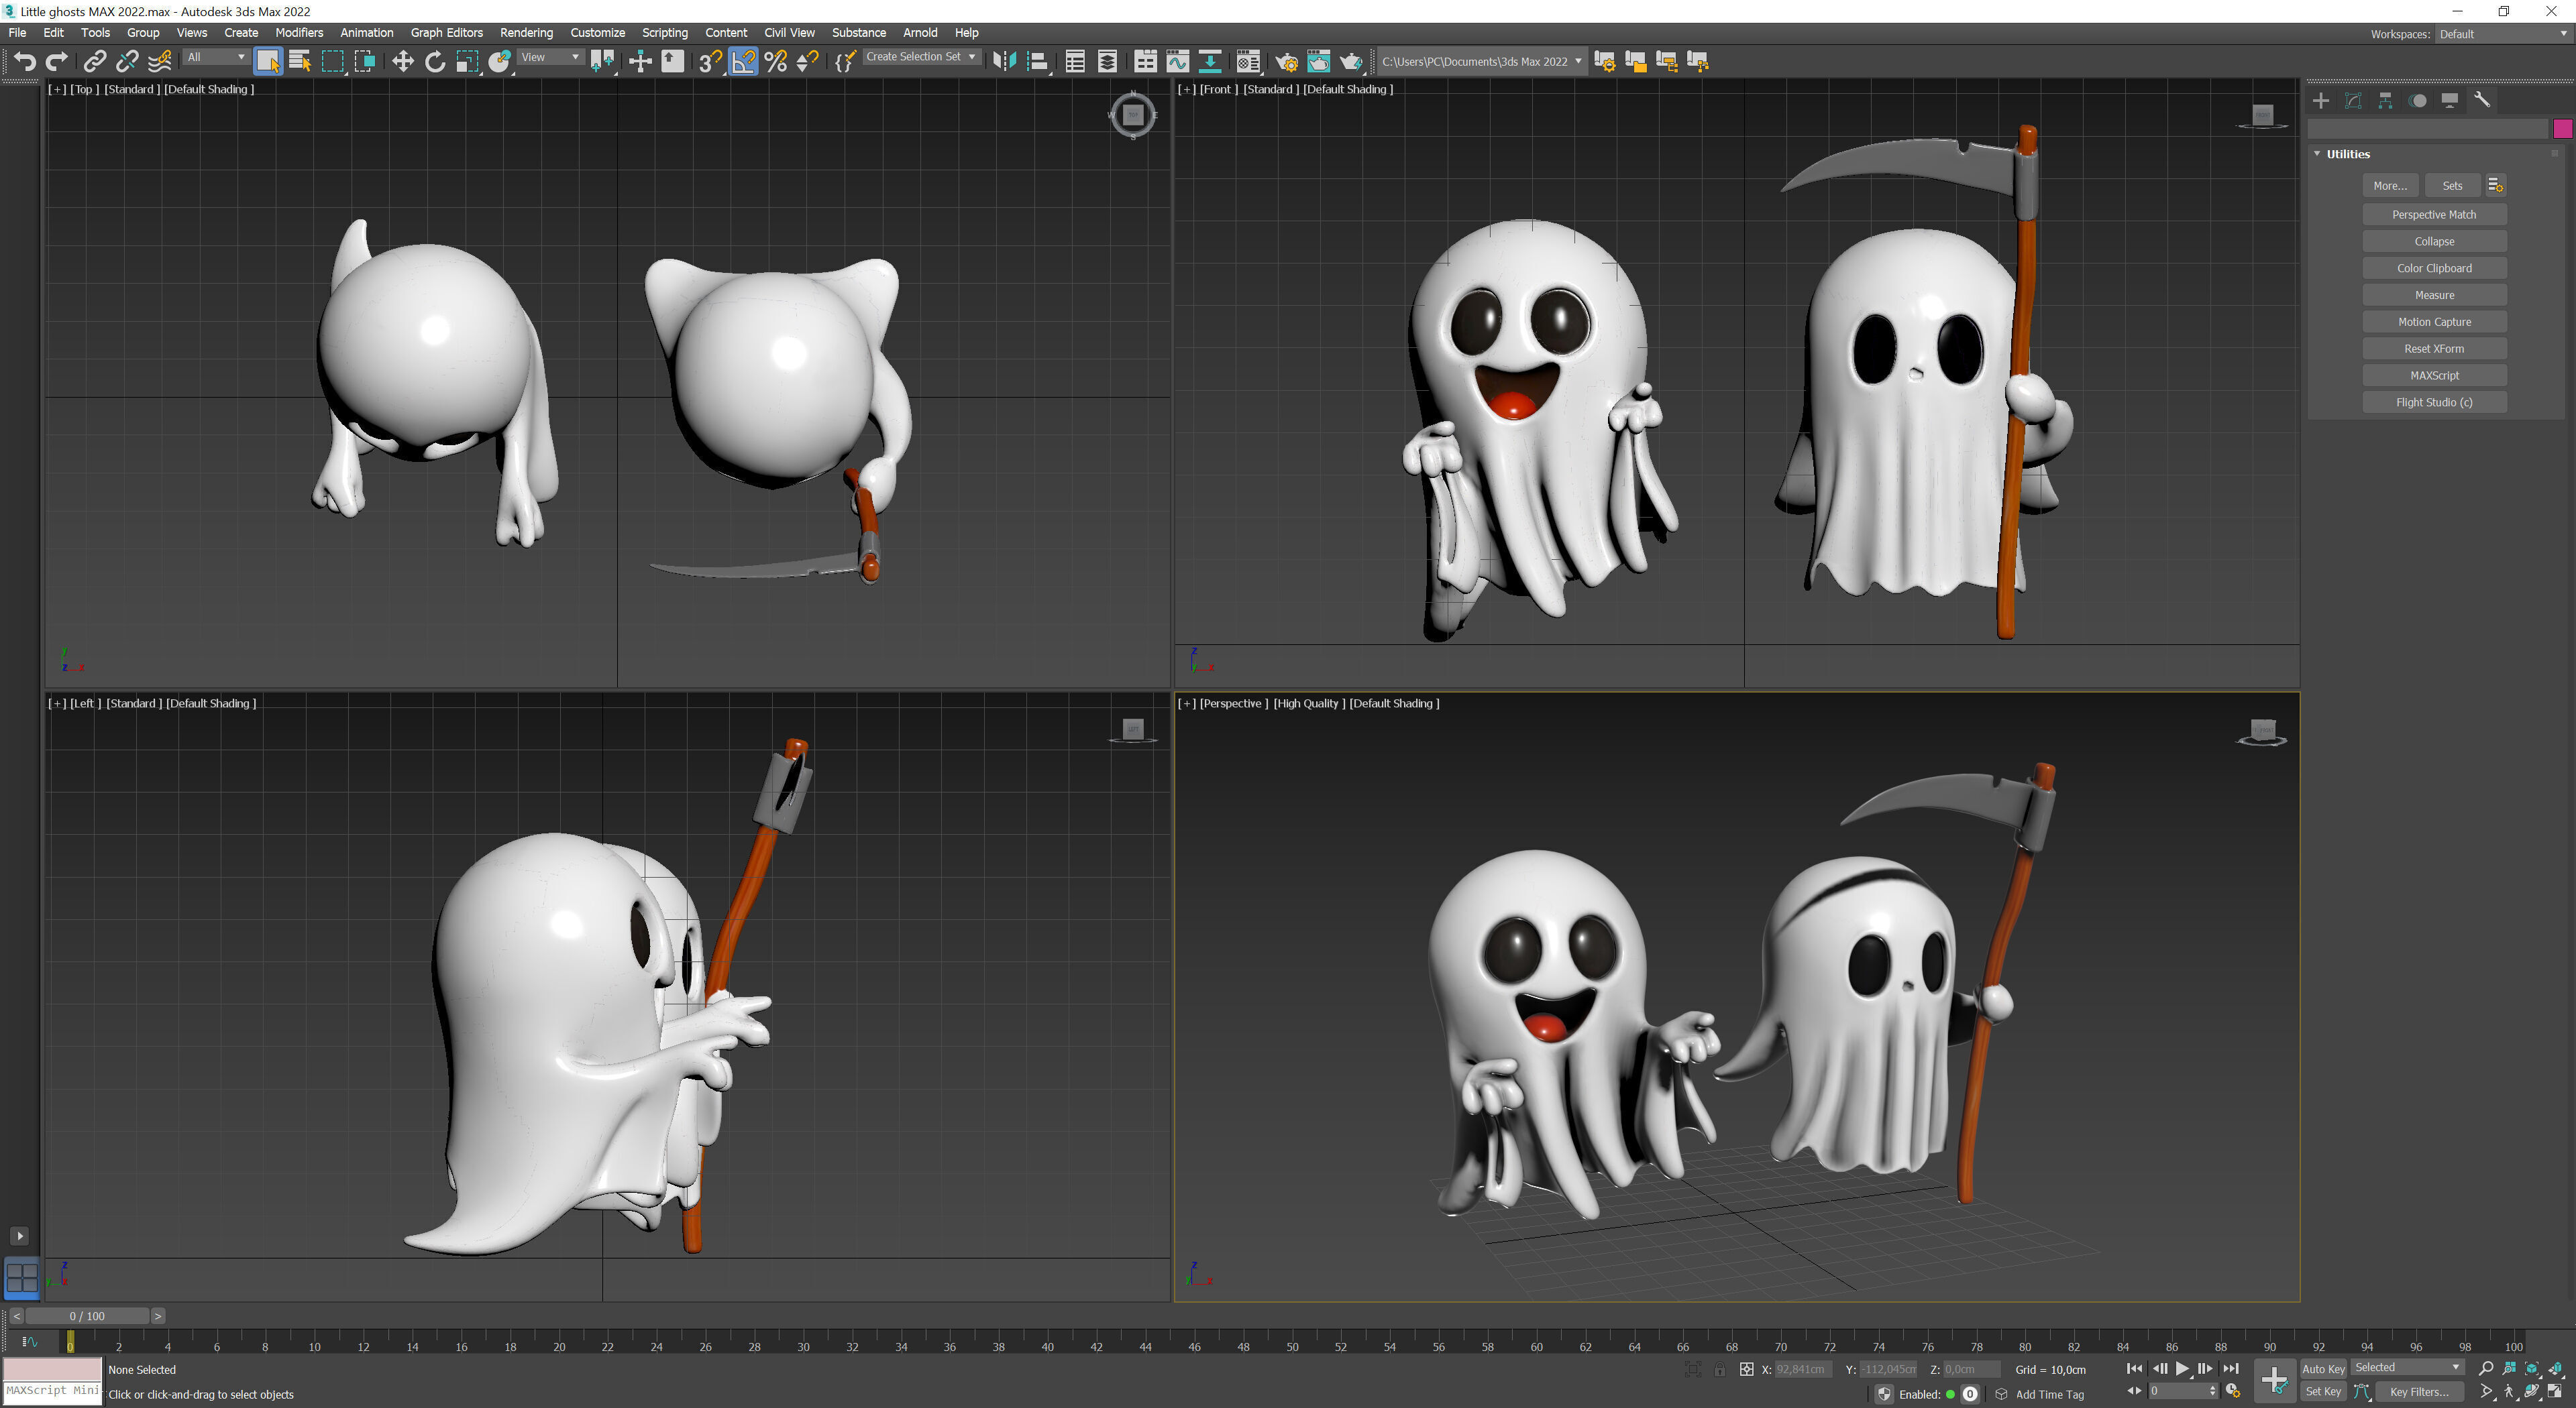Switch to Modify command panel tab
The height and width of the screenshot is (1408, 2576).
[2353, 101]
